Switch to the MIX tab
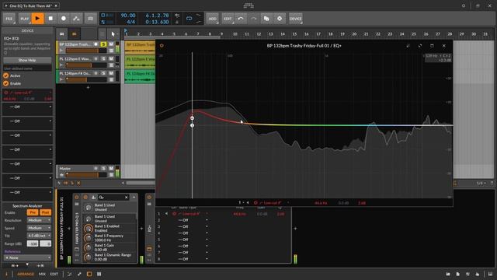 pyautogui.click(x=42, y=274)
